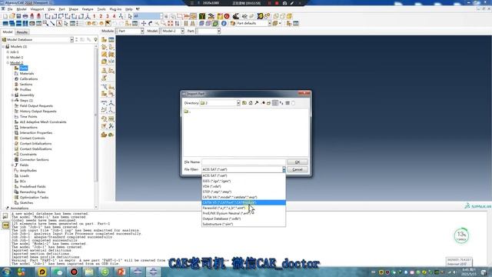Select Interactions in the model tree
Screen dimensions: 492x277
[28, 127]
